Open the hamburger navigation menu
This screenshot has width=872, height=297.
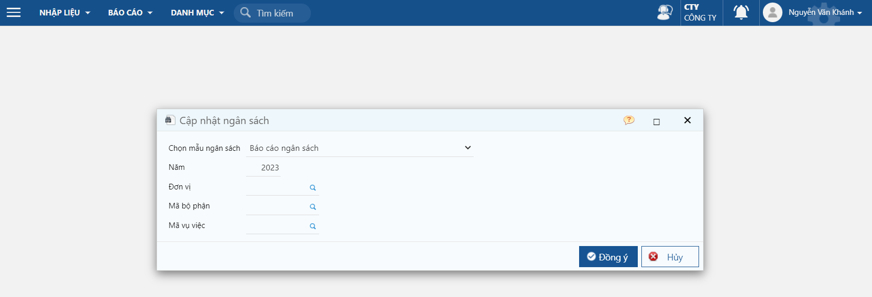point(14,12)
